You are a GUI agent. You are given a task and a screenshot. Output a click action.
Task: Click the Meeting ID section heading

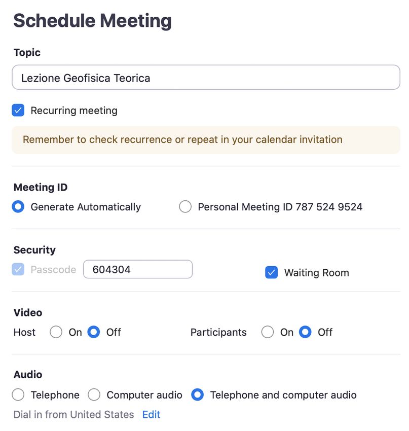pos(41,187)
